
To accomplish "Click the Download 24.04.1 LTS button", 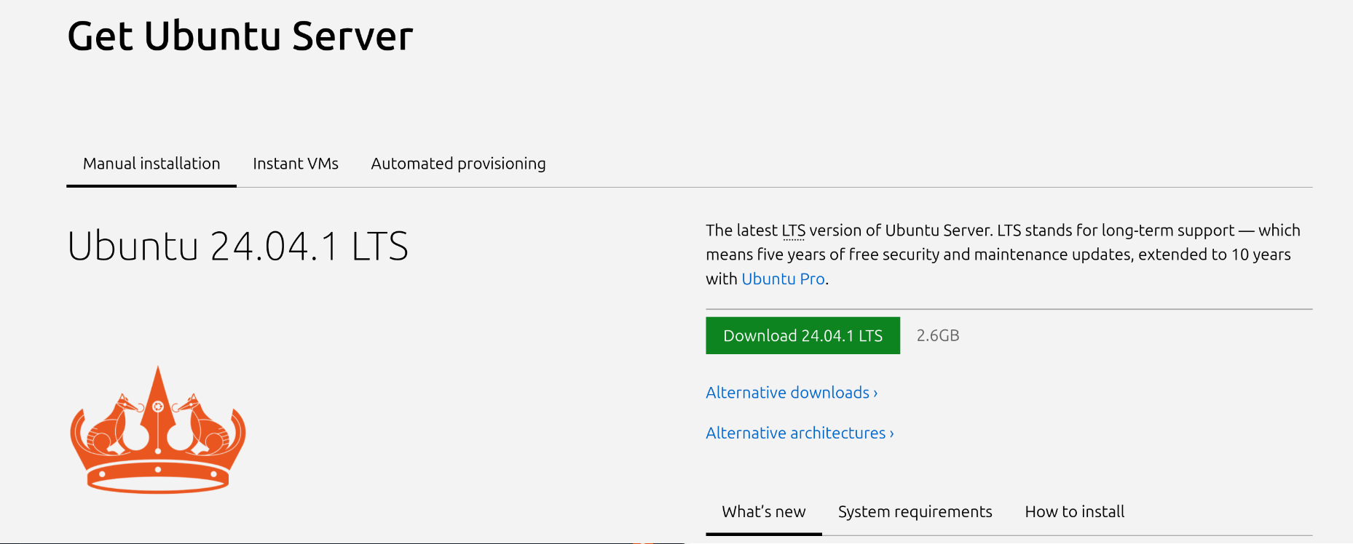I will pyautogui.click(x=802, y=335).
